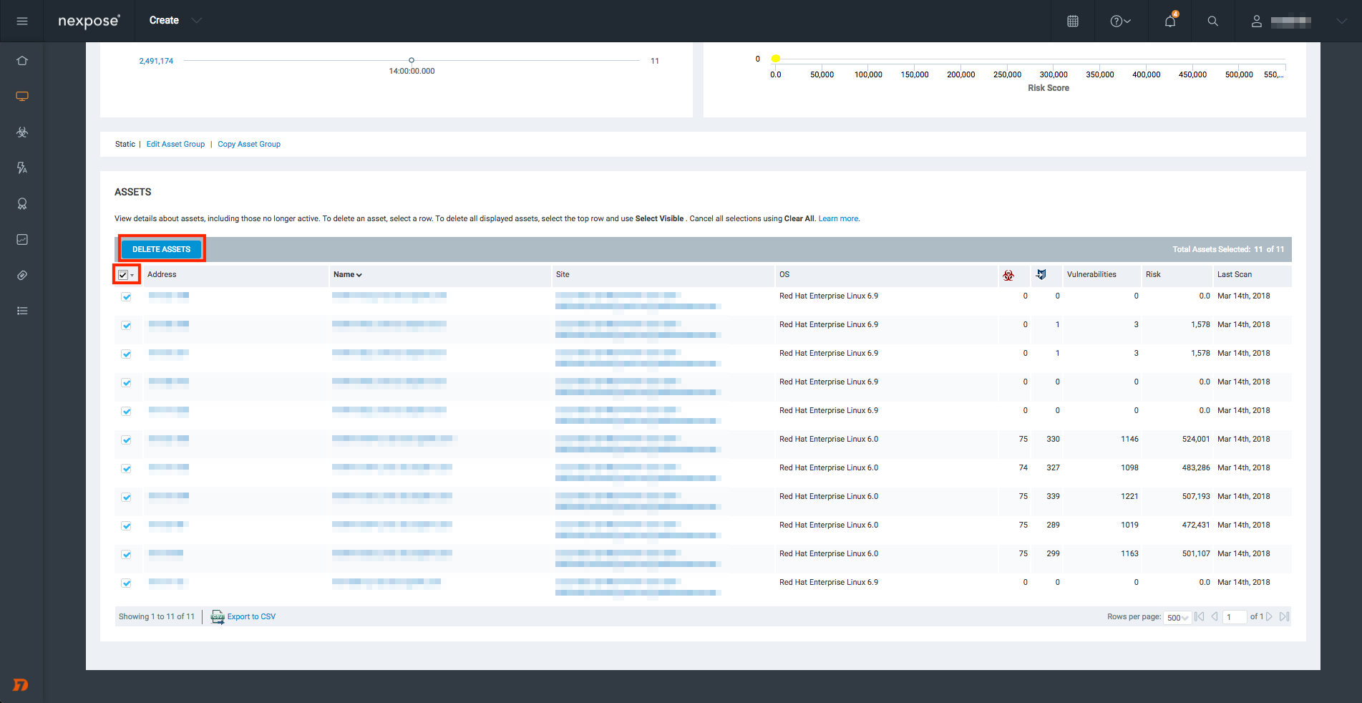Click the DELETE ASSETS button
Image resolution: width=1362 pixels, height=703 pixels.
coord(161,249)
